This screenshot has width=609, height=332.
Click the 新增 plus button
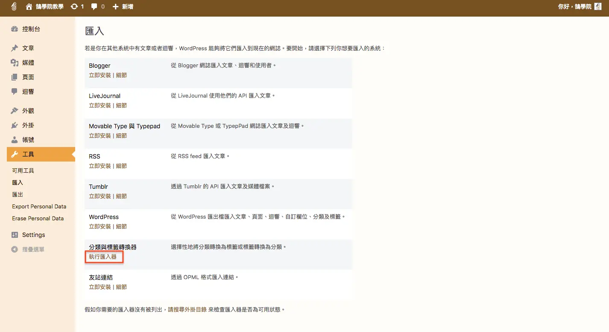[x=123, y=6]
